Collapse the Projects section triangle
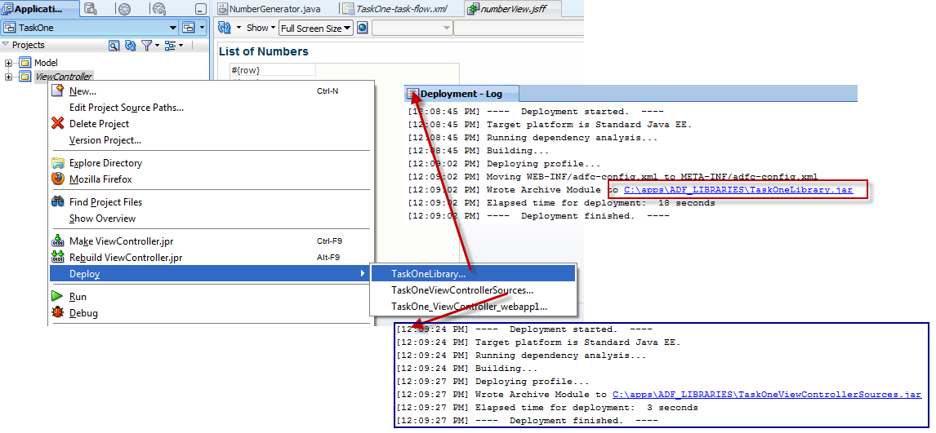Screen dimensions: 936x433 6,45
